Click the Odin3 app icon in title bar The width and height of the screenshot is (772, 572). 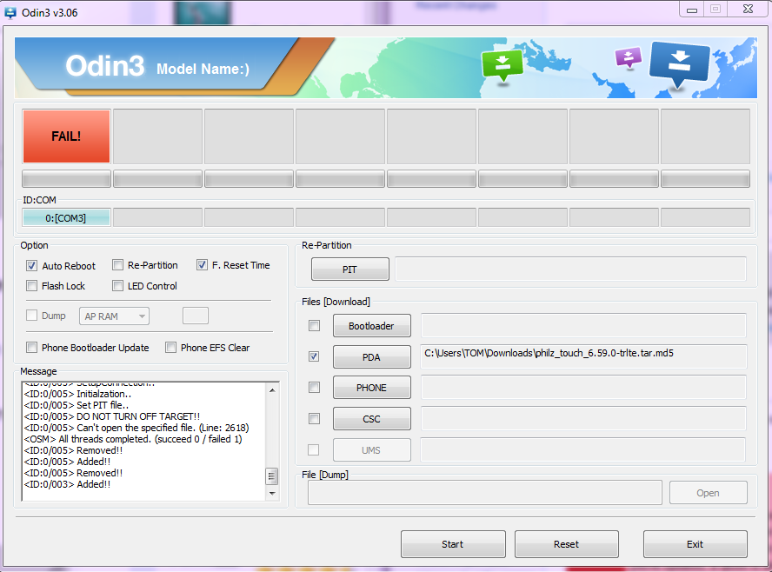[10, 12]
